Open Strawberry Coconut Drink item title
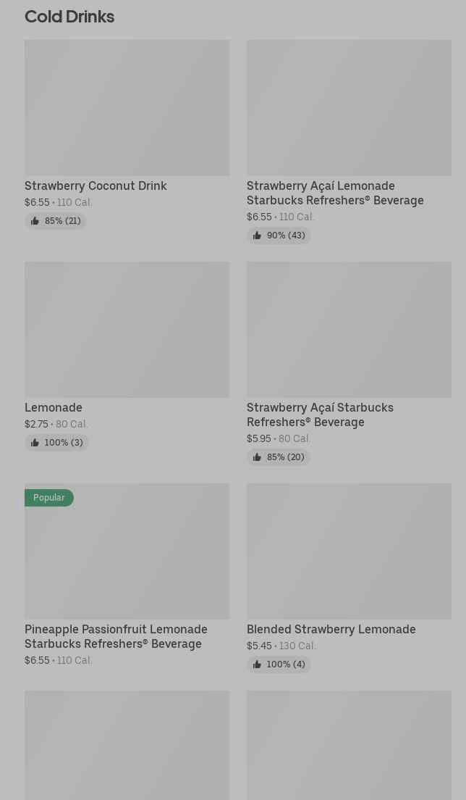Screen dimensions: 466x800 pos(96,186)
